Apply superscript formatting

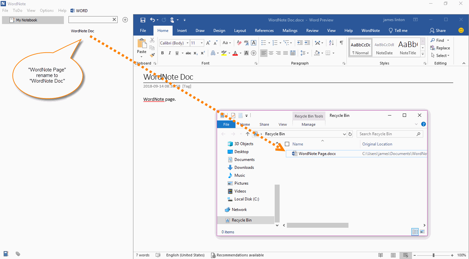click(203, 53)
